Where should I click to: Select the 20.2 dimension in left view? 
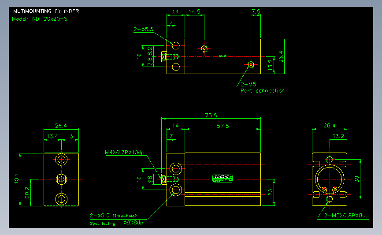(27, 193)
